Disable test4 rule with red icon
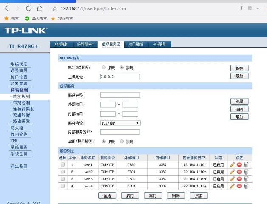Screen dimensions: 267x204 point(239,186)
